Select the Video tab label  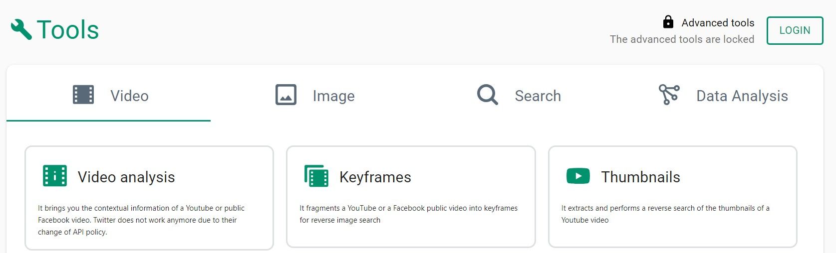[x=129, y=96]
